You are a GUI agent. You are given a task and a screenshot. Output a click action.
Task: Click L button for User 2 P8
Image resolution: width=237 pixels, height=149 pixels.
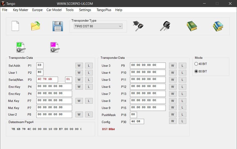click(x=89, y=114)
